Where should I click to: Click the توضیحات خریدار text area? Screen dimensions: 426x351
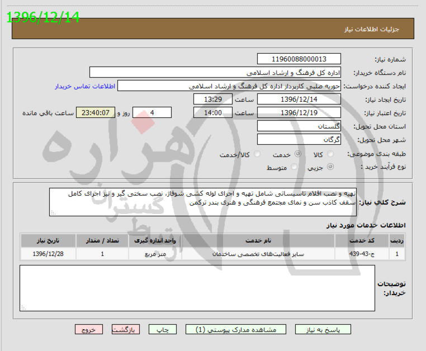[197, 288]
